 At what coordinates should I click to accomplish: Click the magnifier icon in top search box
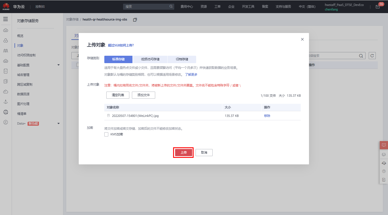click(x=171, y=6)
